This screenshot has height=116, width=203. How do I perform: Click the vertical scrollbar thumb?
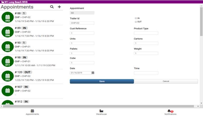coord(201,21)
